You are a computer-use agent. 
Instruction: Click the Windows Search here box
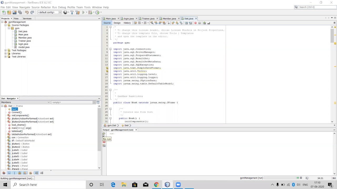[49, 185]
